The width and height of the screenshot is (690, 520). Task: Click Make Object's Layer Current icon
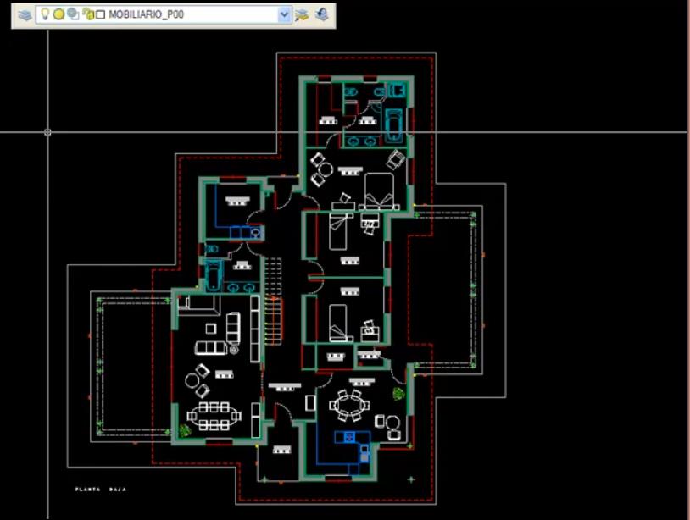(x=302, y=15)
